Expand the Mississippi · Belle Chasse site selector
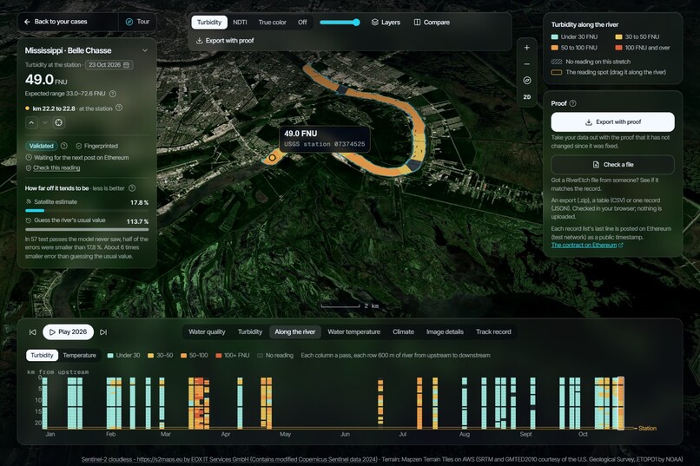This screenshot has height=466, width=700. point(145,50)
